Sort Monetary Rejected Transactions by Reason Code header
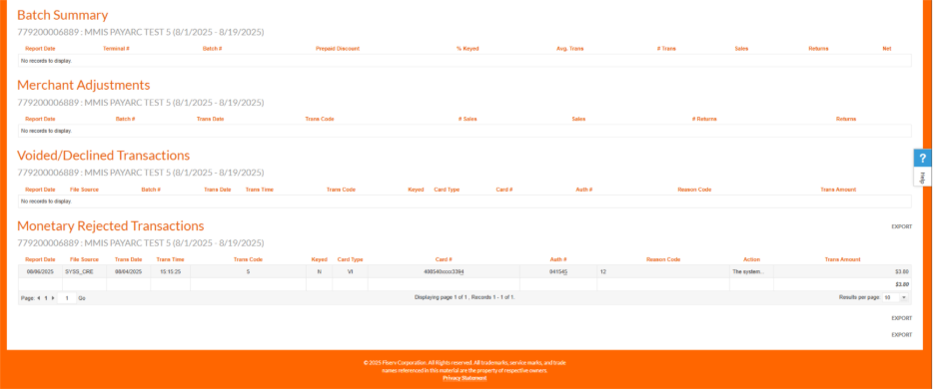The width and height of the screenshot is (935, 389). point(663,259)
